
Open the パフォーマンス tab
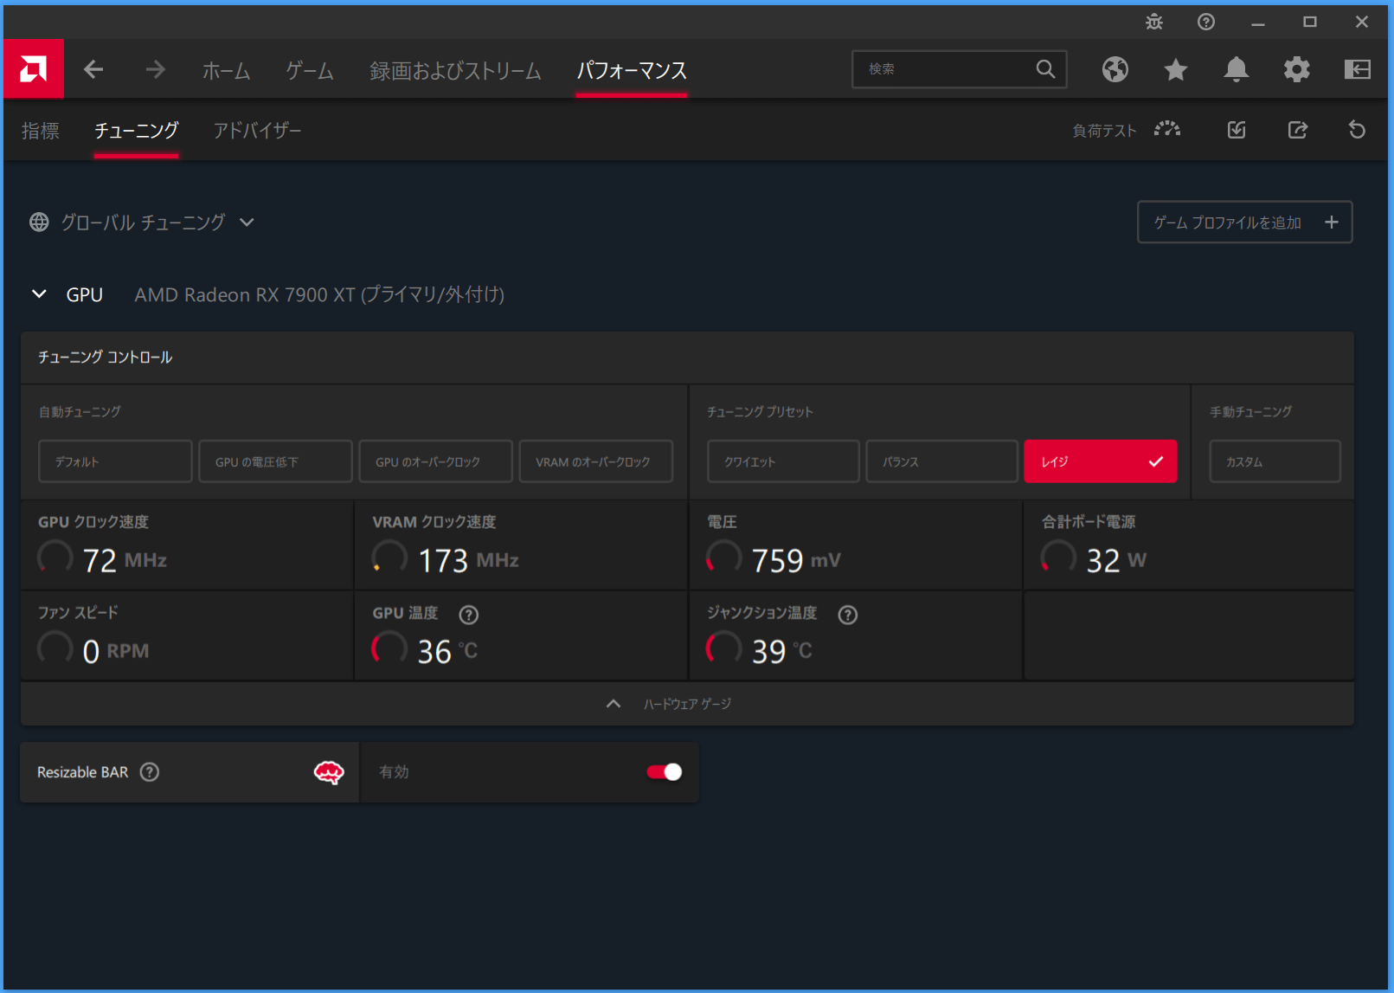coord(632,70)
